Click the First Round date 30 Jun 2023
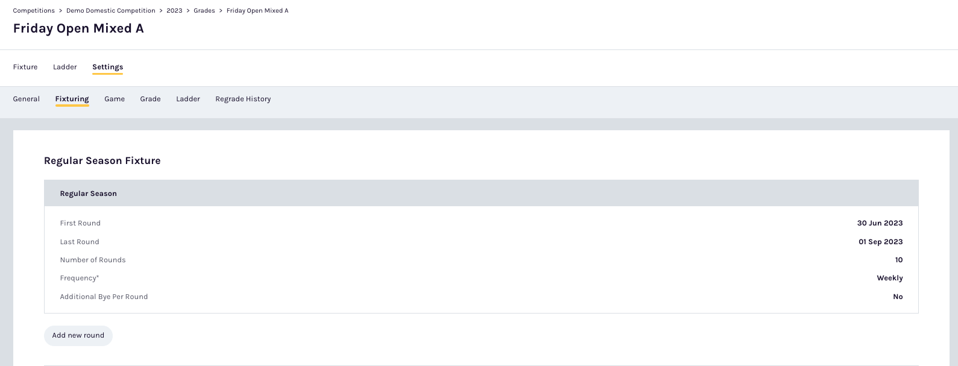The height and width of the screenshot is (366, 958). click(x=880, y=223)
